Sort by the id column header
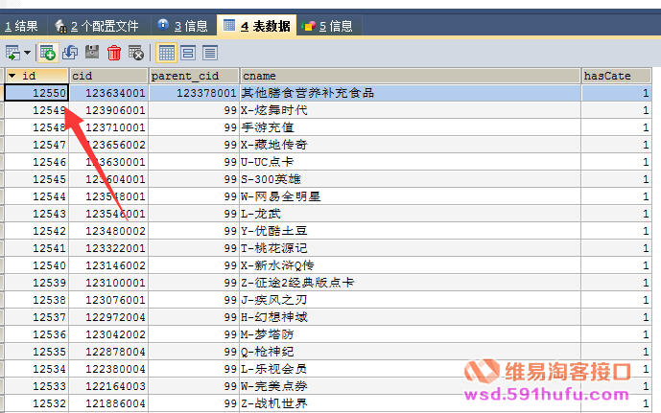The image size is (661, 413). point(36,76)
